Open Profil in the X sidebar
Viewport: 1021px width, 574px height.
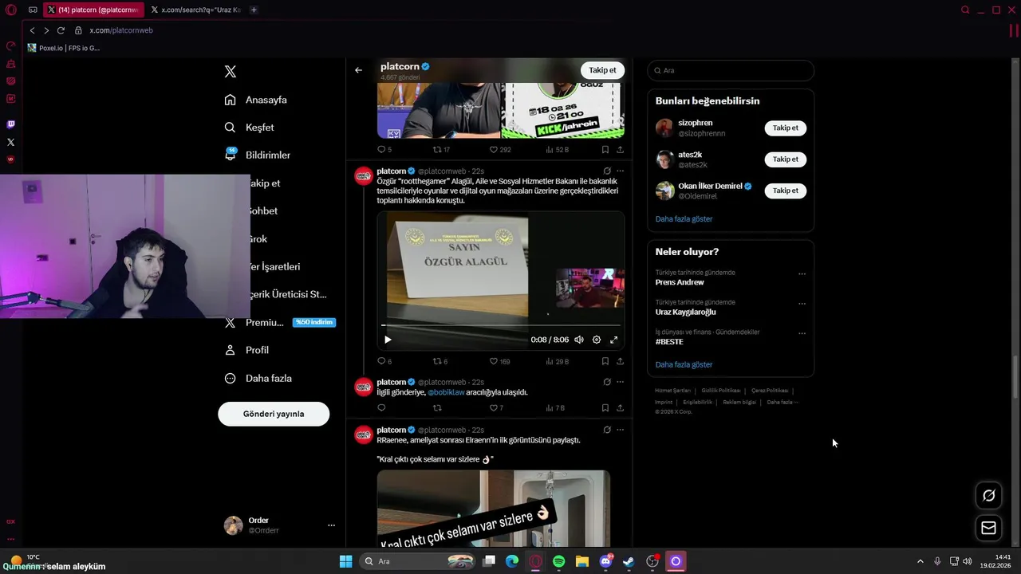coord(246,350)
